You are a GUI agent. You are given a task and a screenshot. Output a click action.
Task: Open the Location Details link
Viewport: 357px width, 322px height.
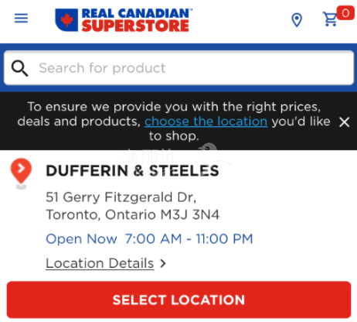coord(100,263)
